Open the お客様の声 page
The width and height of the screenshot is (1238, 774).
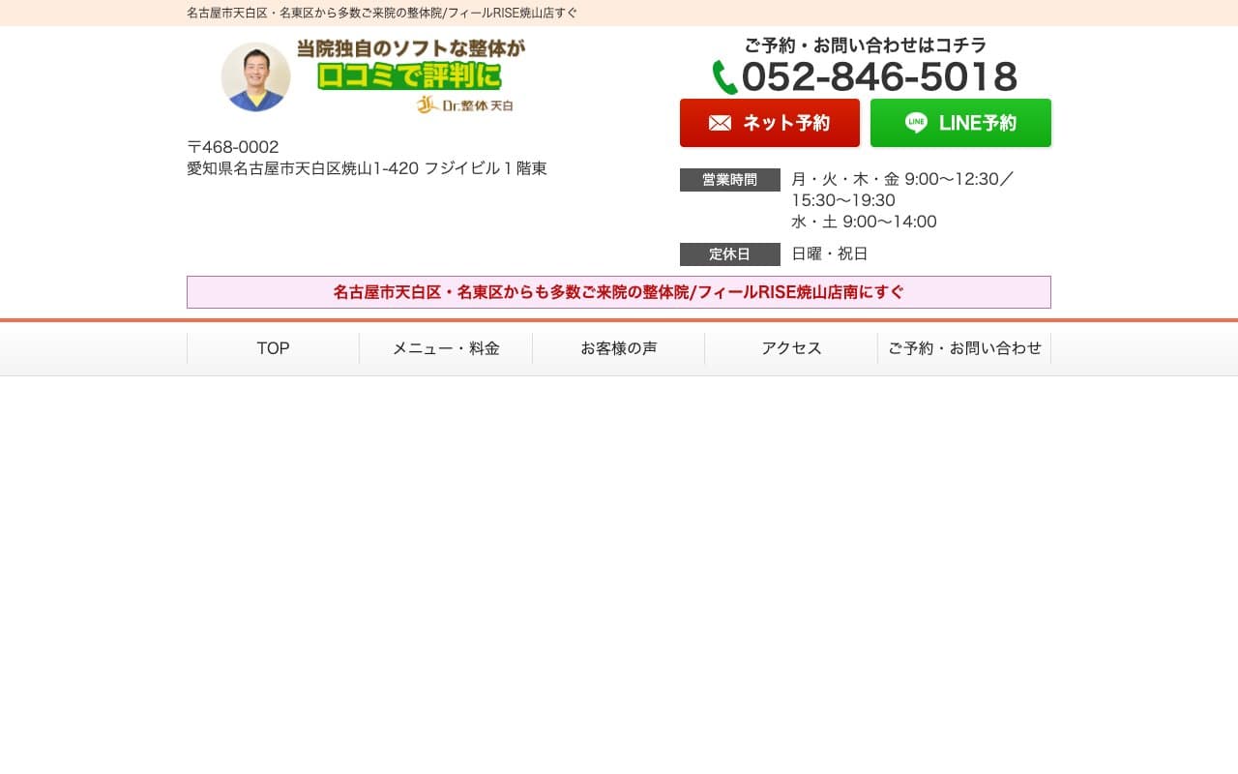click(618, 348)
